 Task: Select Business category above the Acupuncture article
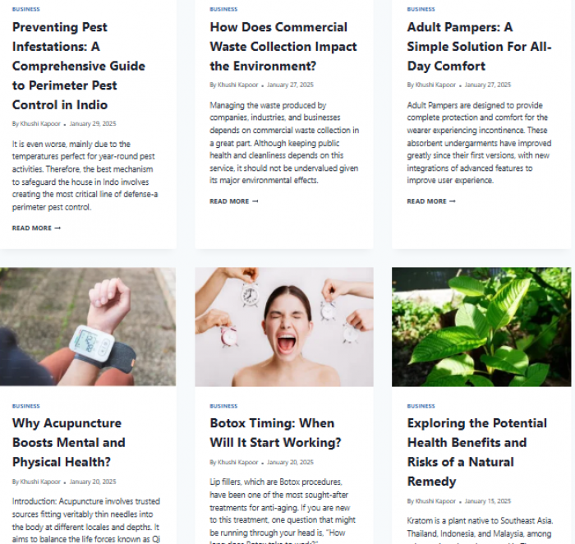(26, 406)
